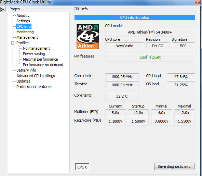Open the About... page
The width and height of the screenshot is (202, 176).
click(x=24, y=15)
